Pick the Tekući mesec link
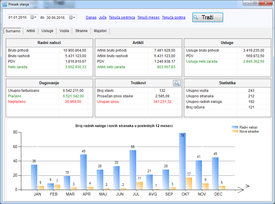Viewport: 275px width, 204px height. 148,17
